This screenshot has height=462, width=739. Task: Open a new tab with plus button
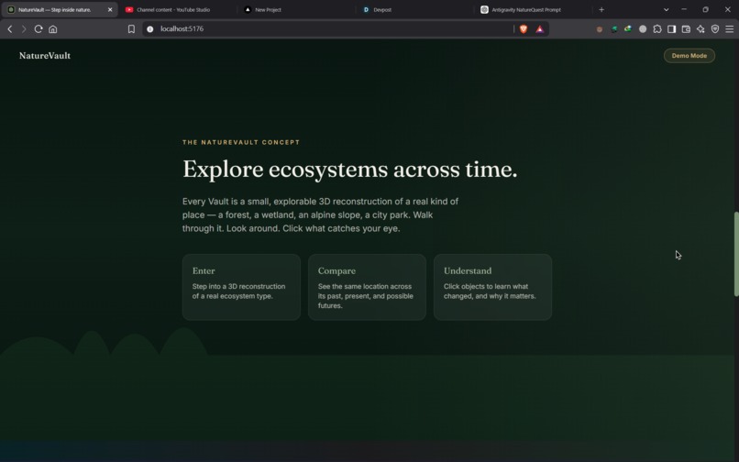pyautogui.click(x=601, y=9)
